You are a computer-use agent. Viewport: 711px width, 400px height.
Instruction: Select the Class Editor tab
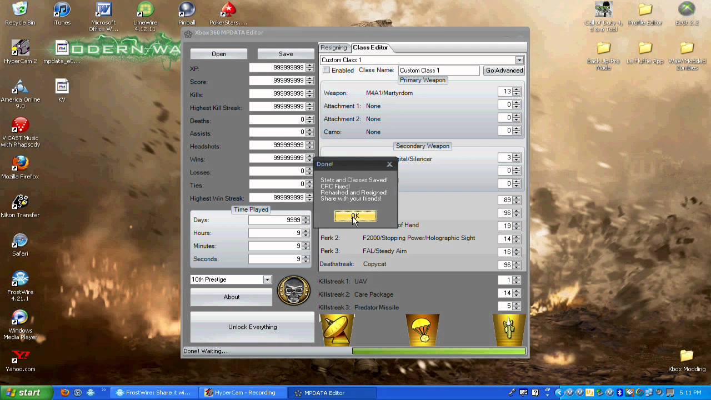coord(370,48)
